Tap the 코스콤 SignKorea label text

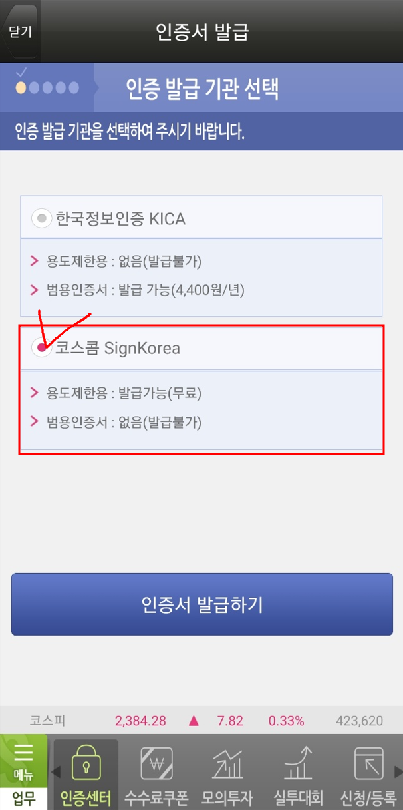click(118, 348)
